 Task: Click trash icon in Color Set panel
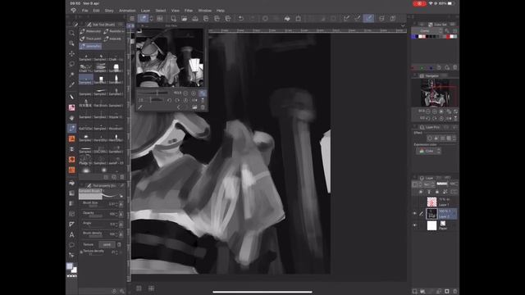click(454, 67)
